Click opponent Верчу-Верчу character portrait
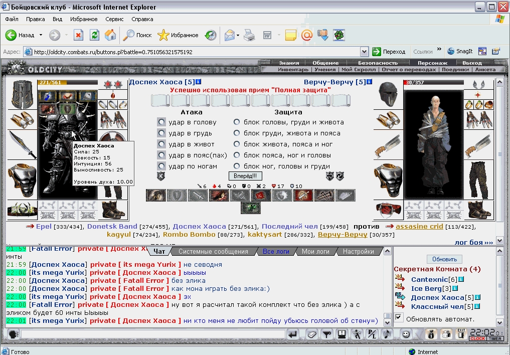Viewport: 510px width, 355px height. [434, 145]
